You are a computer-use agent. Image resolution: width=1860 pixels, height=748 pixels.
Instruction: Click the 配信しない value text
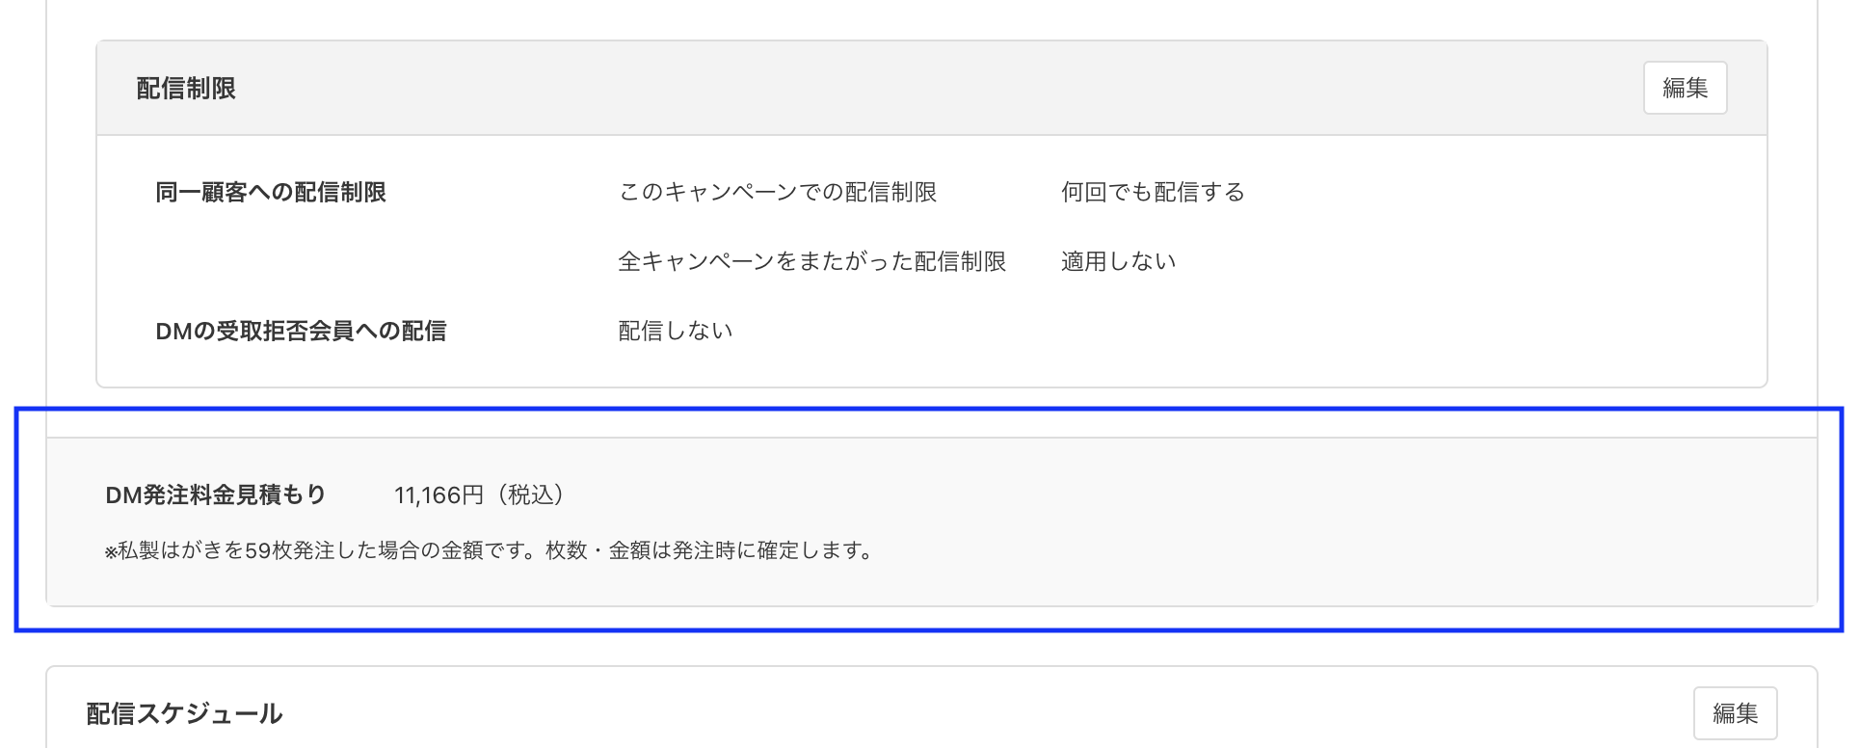coord(676,330)
